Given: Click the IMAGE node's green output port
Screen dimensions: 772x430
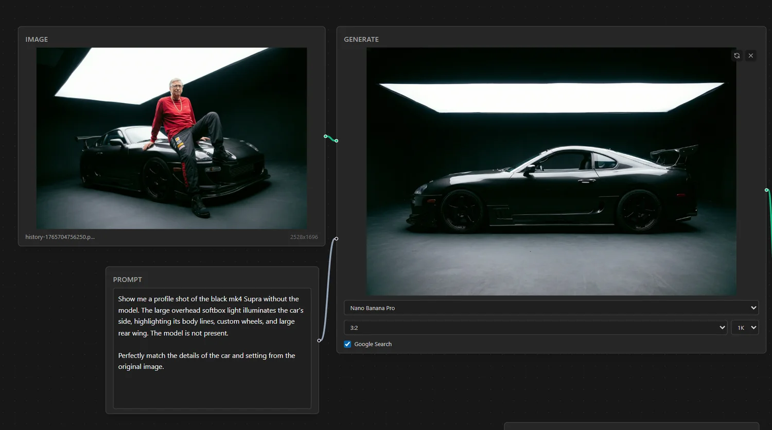Looking at the screenshot, I should (325, 136).
